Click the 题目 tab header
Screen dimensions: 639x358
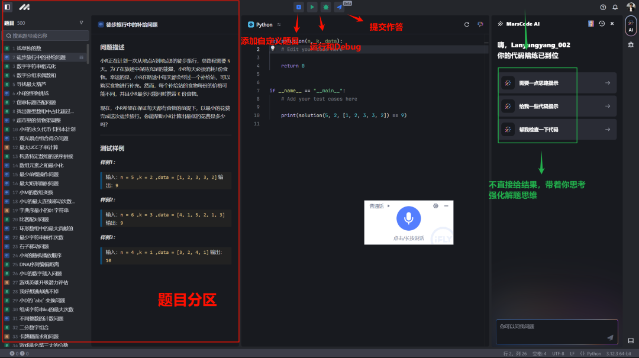tap(9, 23)
